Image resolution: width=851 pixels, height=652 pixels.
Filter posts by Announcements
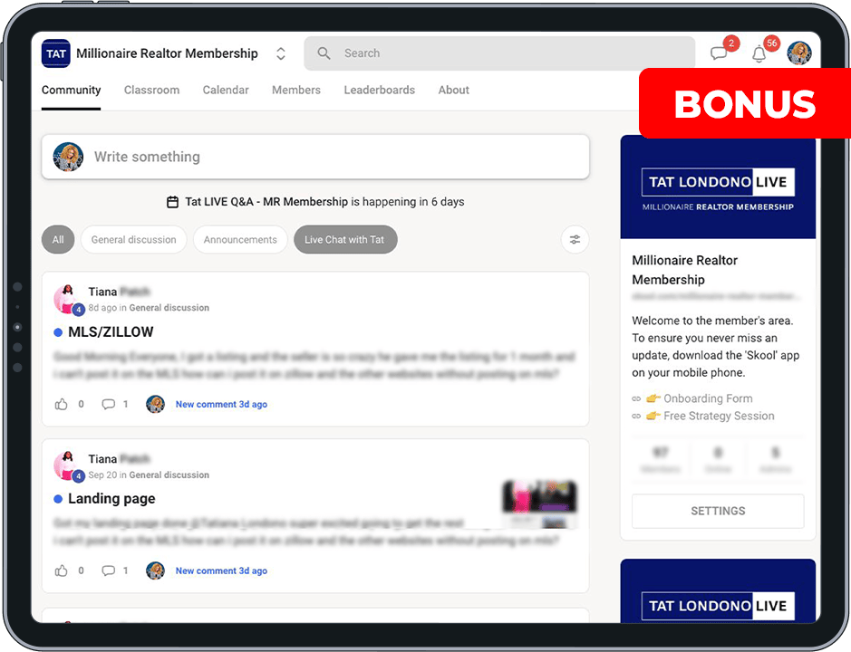tap(240, 240)
